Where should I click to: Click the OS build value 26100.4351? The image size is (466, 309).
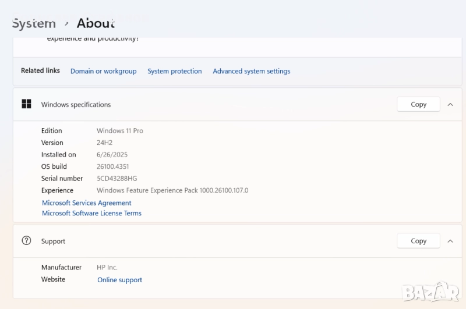click(114, 166)
